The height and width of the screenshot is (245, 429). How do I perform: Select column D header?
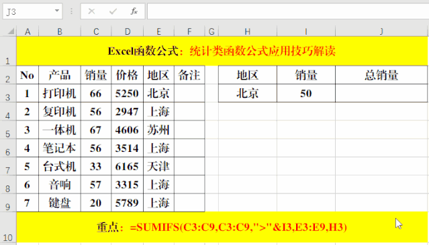click(127, 31)
